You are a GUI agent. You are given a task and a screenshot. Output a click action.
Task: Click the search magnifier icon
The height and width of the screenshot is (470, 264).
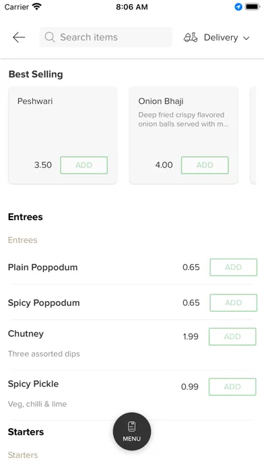click(x=50, y=37)
